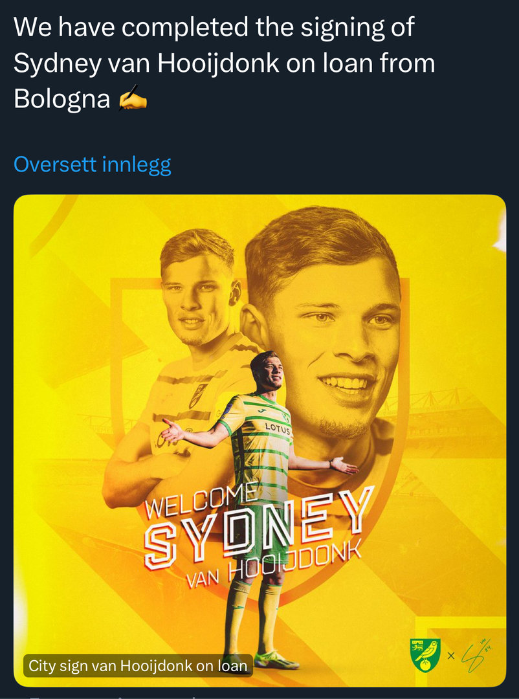Click the Oversett innlegg translate link
Screen dimensions: 519x699
click(93, 164)
